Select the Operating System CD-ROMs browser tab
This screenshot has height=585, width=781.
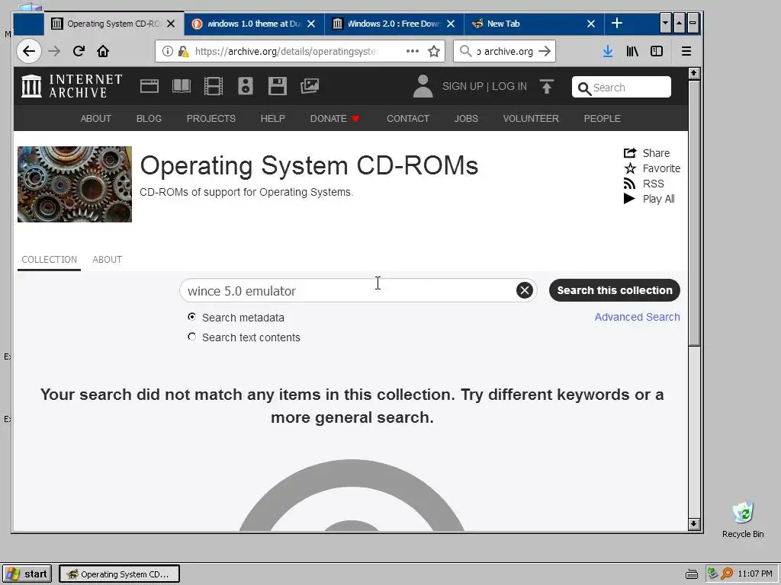point(114,24)
